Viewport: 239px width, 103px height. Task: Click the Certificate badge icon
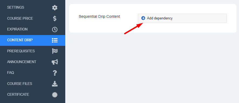point(55,95)
